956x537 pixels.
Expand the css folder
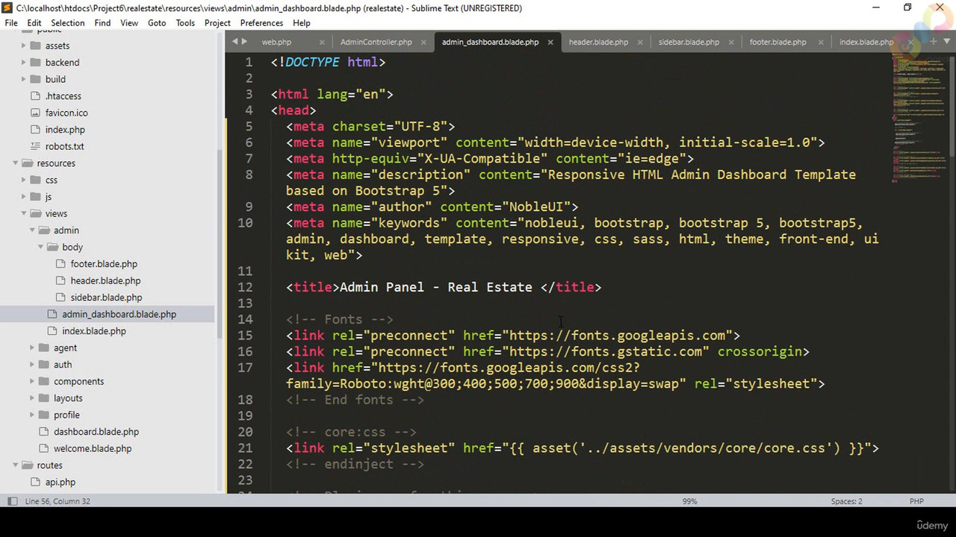[24, 180]
